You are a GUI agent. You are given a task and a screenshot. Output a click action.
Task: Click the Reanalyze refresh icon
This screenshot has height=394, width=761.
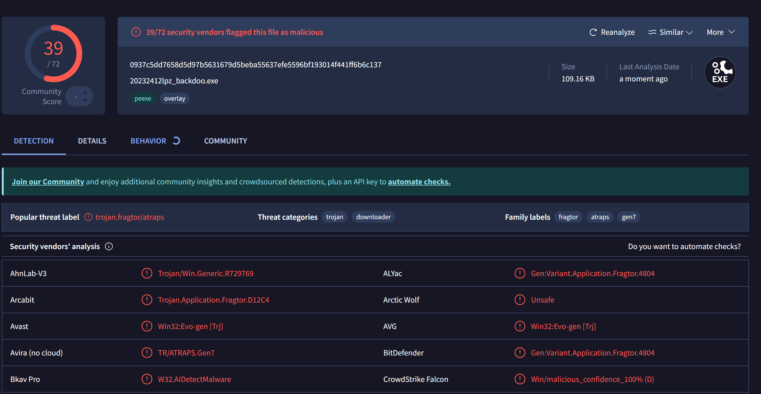593,32
